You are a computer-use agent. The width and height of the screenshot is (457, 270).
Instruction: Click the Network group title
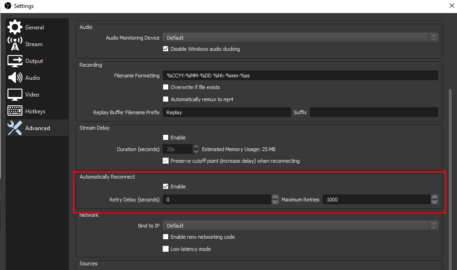89,215
